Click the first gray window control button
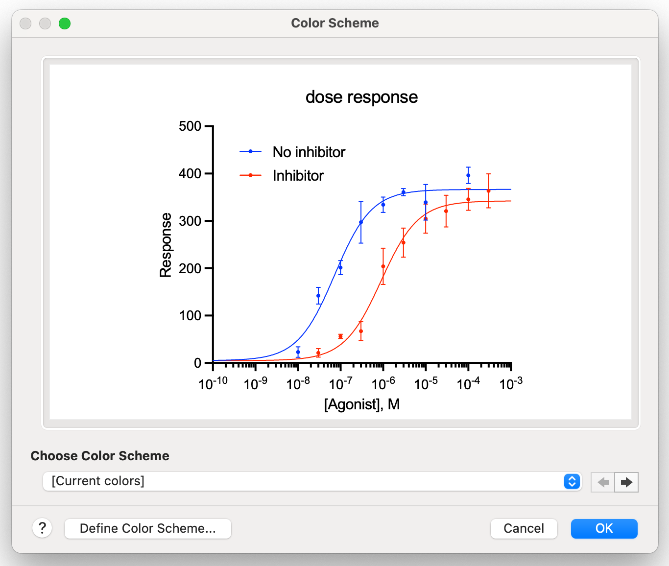Image resolution: width=669 pixels, height=566 pixels. [25, 24]
